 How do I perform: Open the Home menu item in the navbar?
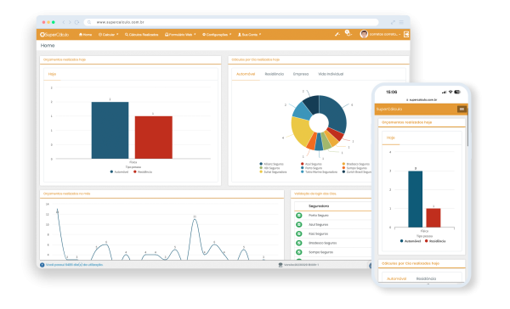[x=86, y=35]
